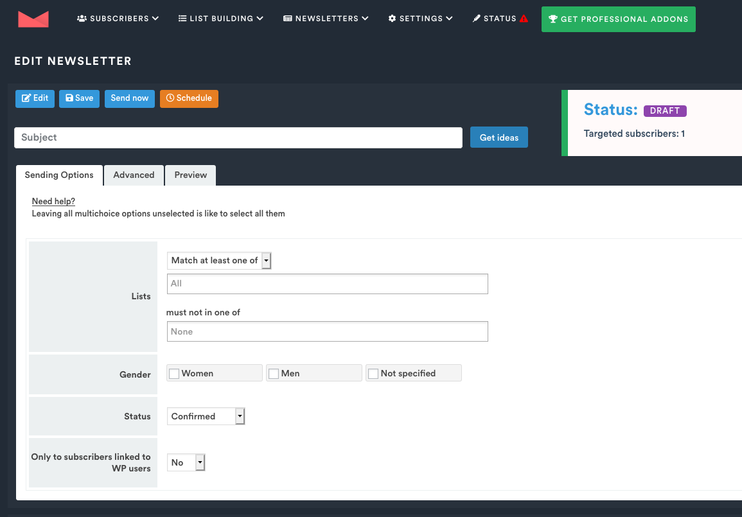Open the Match at least one of dropdown
Image resolution: width=742 pixels, height=517 pixels.
(219, 261)
